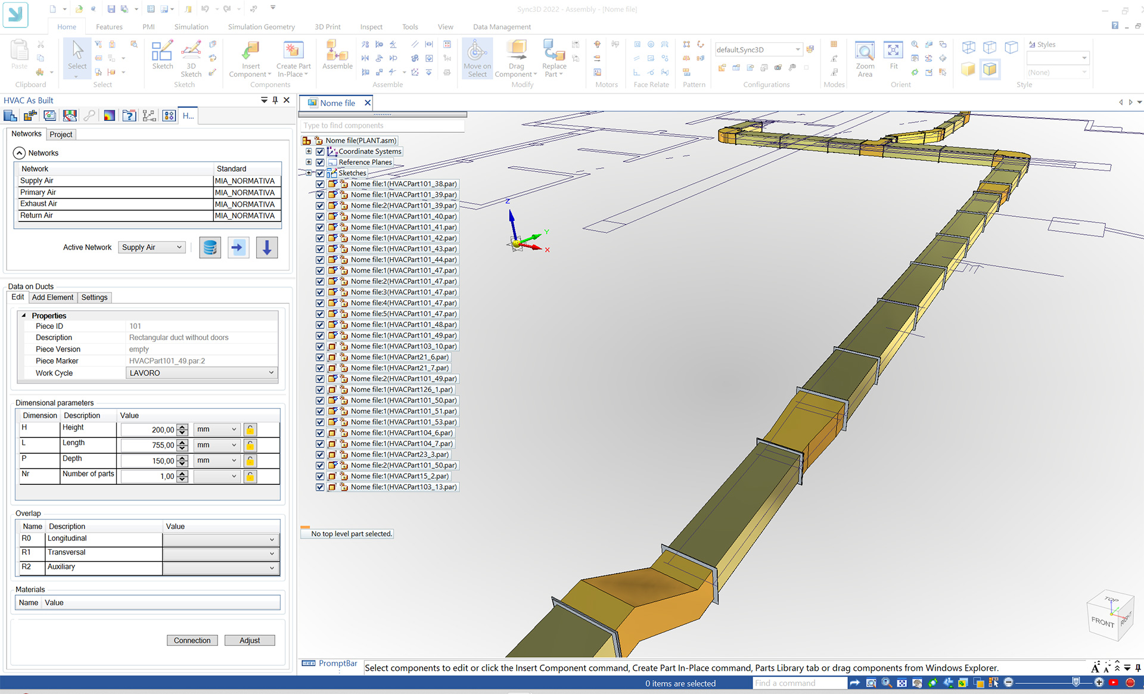Click the color gradient HVAC toolbar icon
This screenshot has width=1144, height=694.
tap(109, 116)
